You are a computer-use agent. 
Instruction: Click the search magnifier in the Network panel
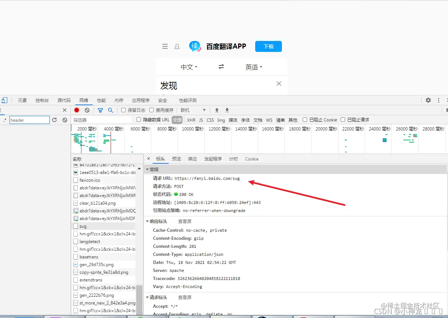click(x=110, y=110)
